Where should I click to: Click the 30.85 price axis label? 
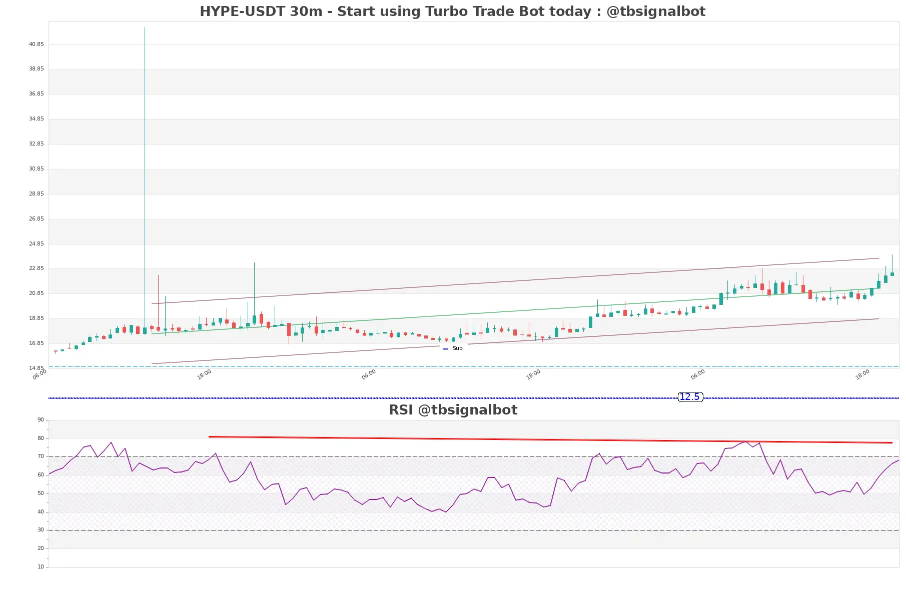click(x=36, y=169)
